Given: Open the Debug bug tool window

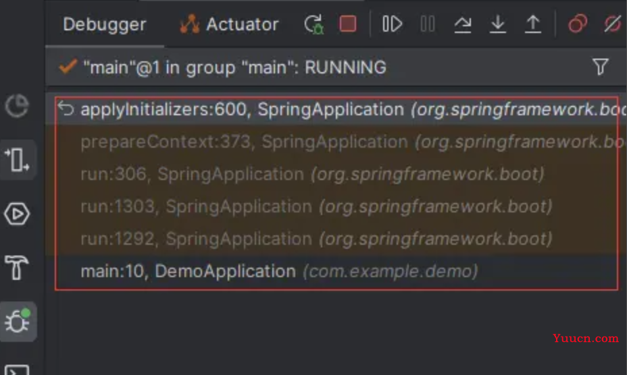Looking at the screenshot, I should pos(18,322).
